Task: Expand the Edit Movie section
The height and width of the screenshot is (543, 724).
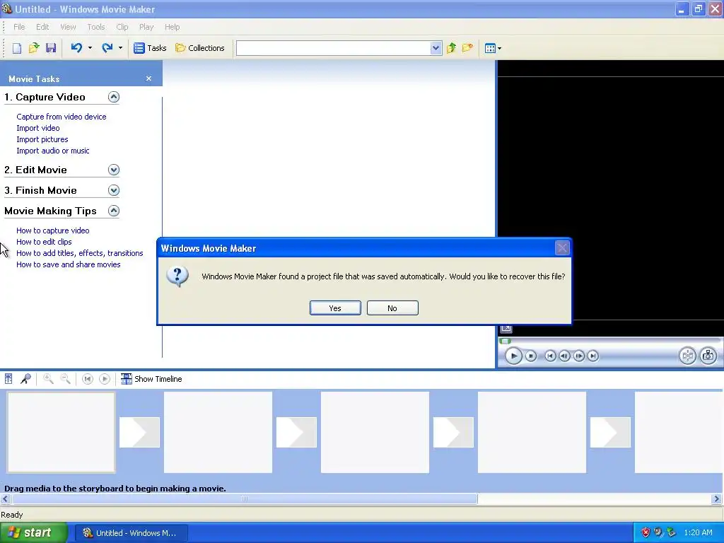Action: coord(114,170)
